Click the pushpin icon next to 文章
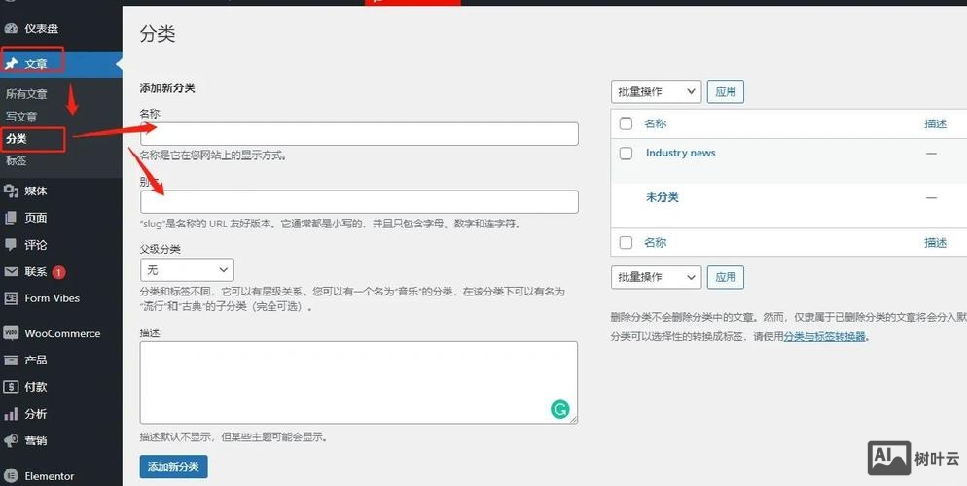The image size is (967, 486). click(x=11, y=63)
